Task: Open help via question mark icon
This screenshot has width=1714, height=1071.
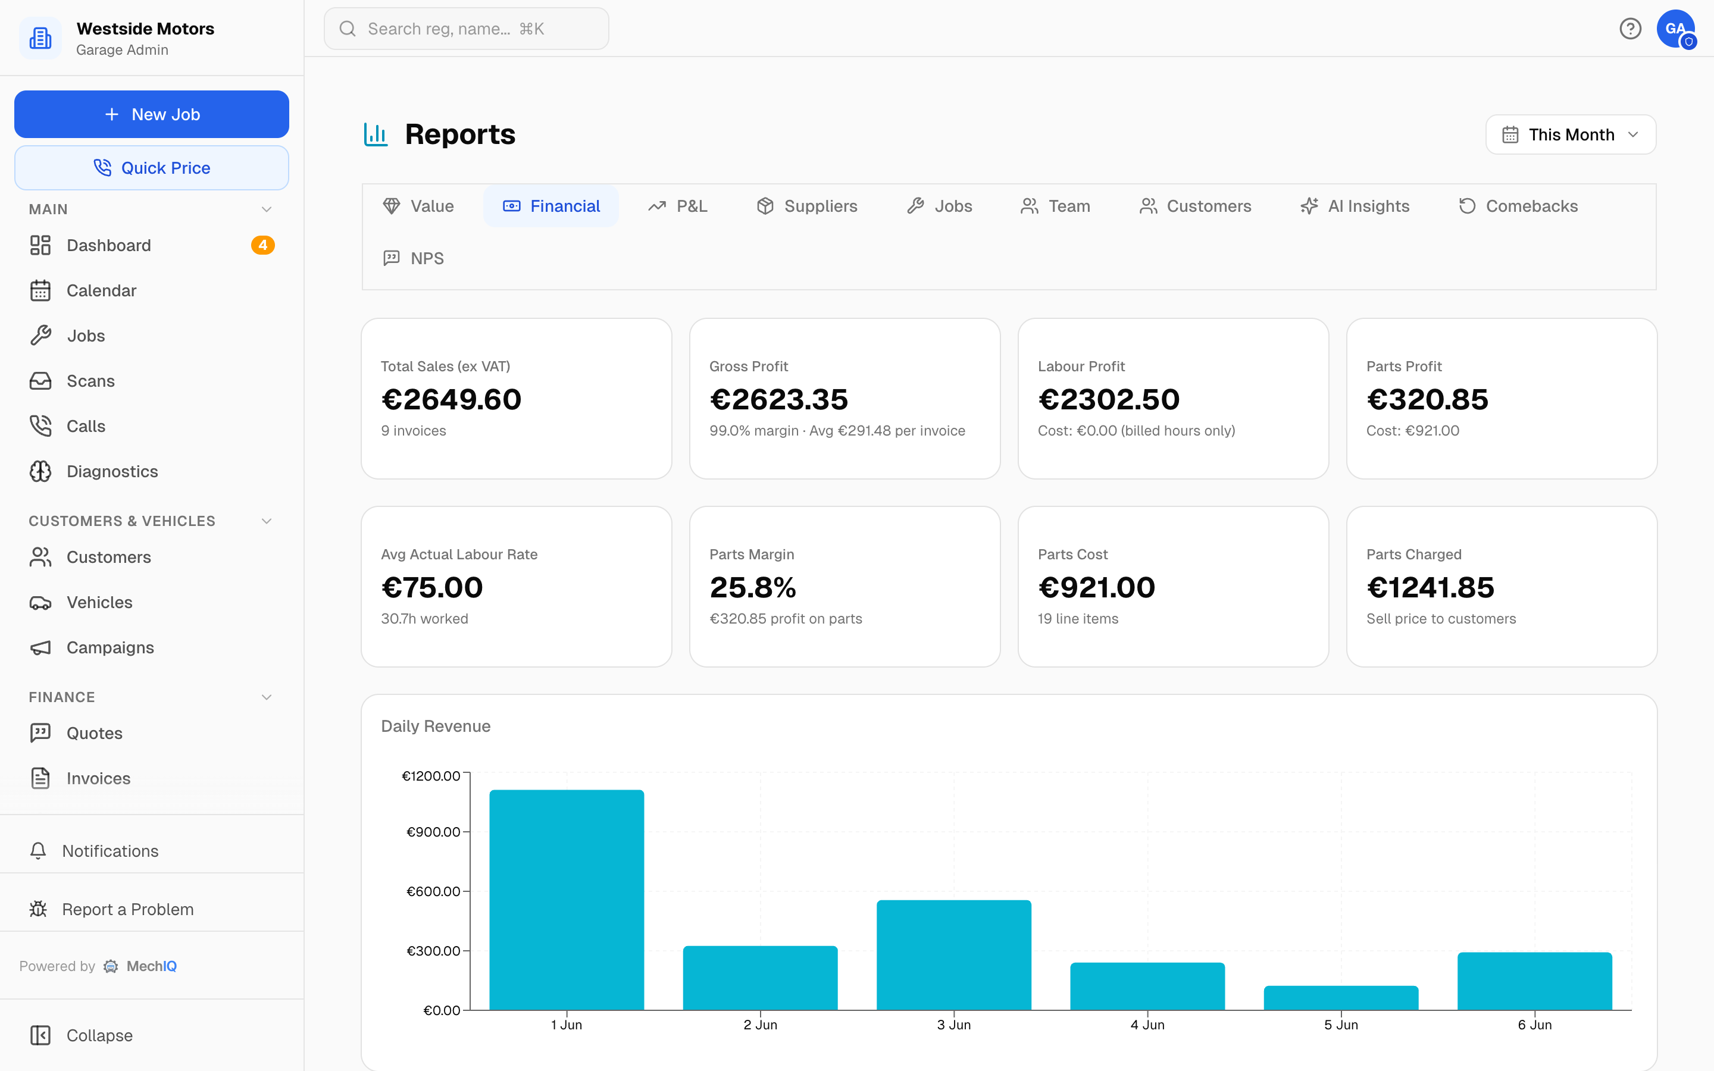Action: (x=1631, y=29)
